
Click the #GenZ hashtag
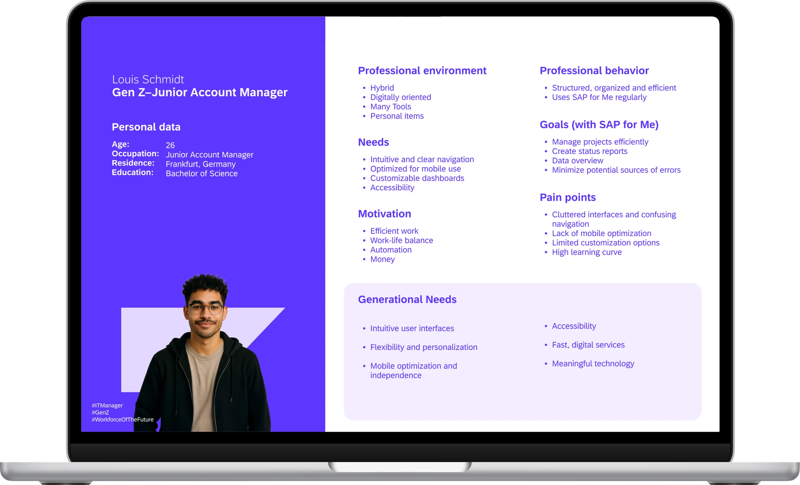[x=100, y=412]
